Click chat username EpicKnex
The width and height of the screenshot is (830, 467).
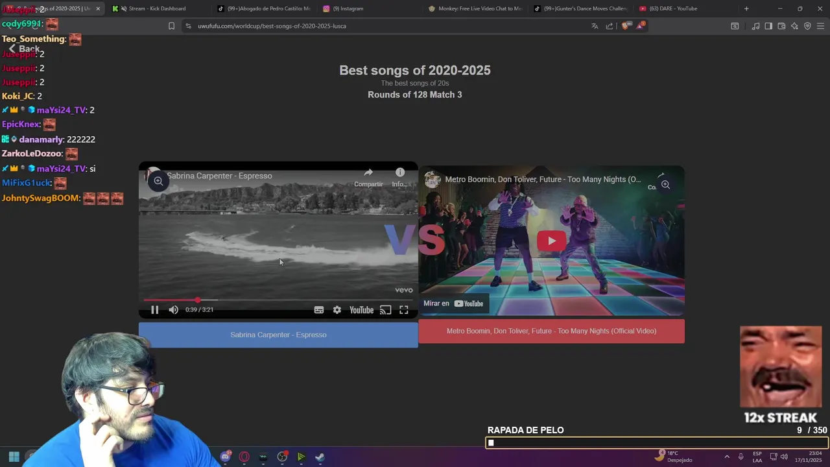click(x=21, y=124)
